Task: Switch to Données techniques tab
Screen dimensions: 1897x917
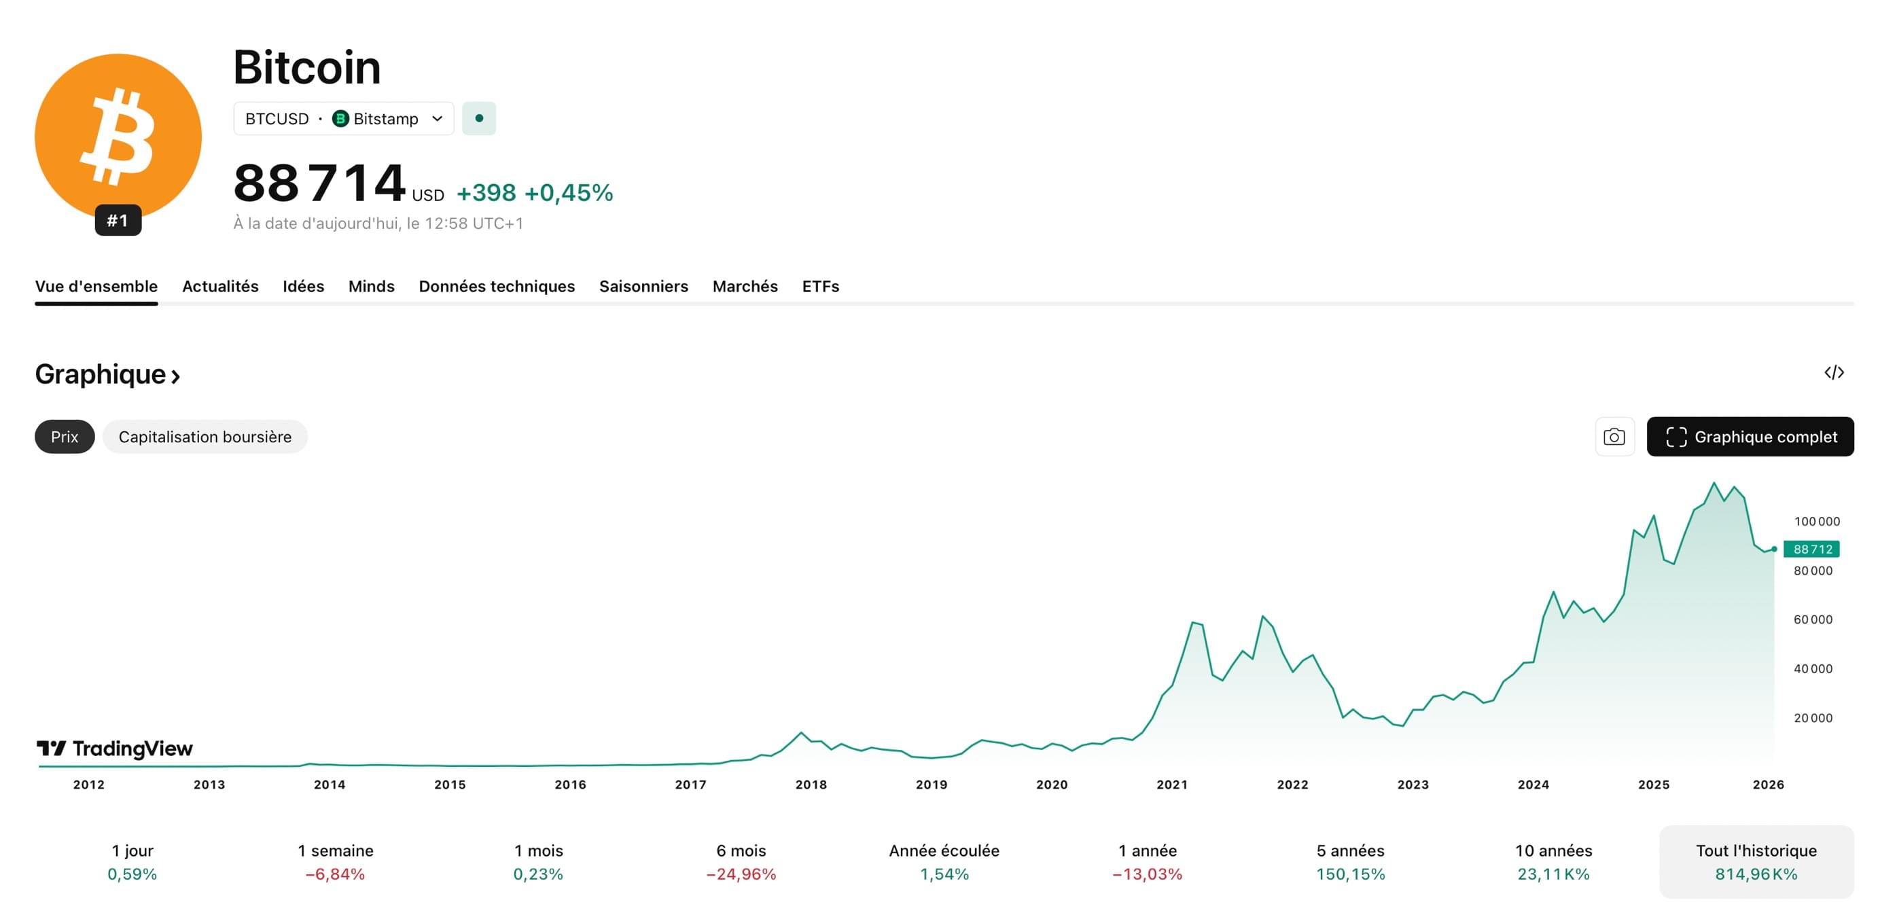Action: click(x=497, y=286)
